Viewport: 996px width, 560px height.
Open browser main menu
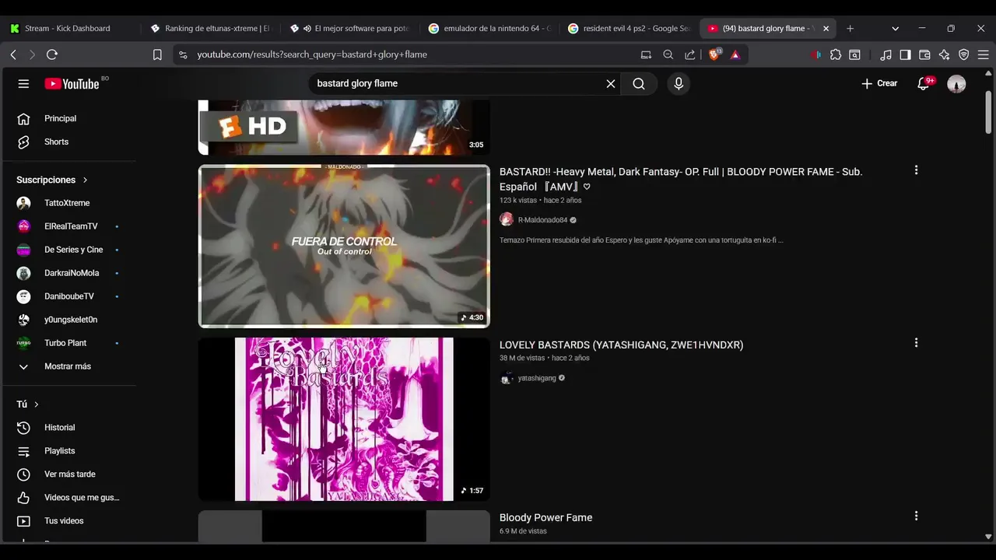[984, 54]
